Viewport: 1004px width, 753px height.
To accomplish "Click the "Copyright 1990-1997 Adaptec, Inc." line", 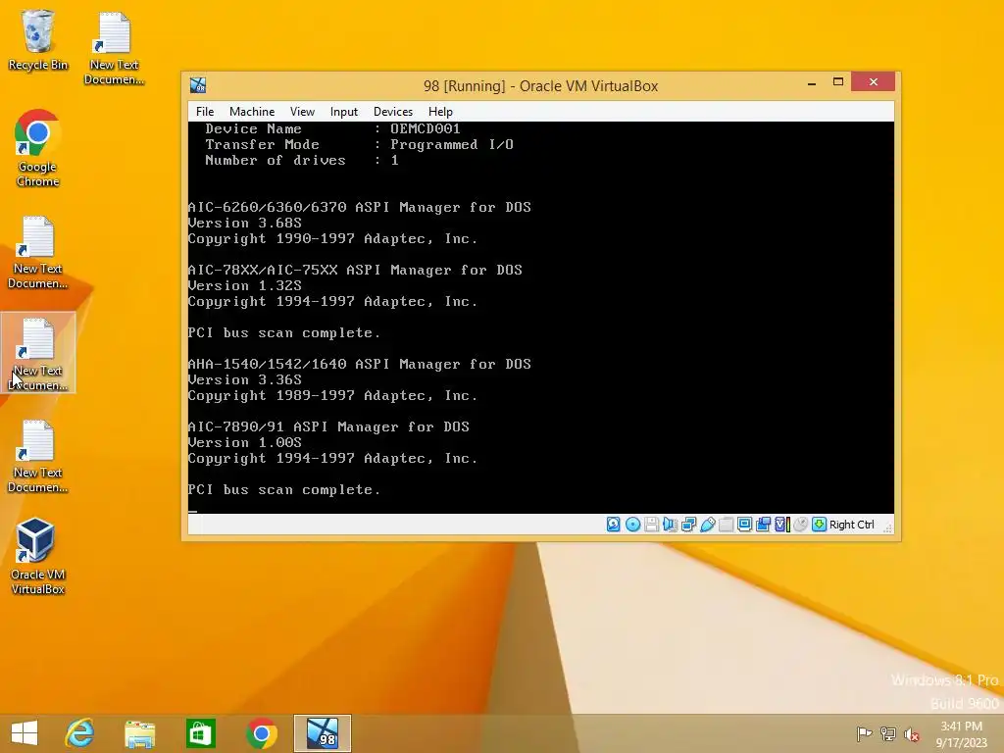I will [333, 239].
